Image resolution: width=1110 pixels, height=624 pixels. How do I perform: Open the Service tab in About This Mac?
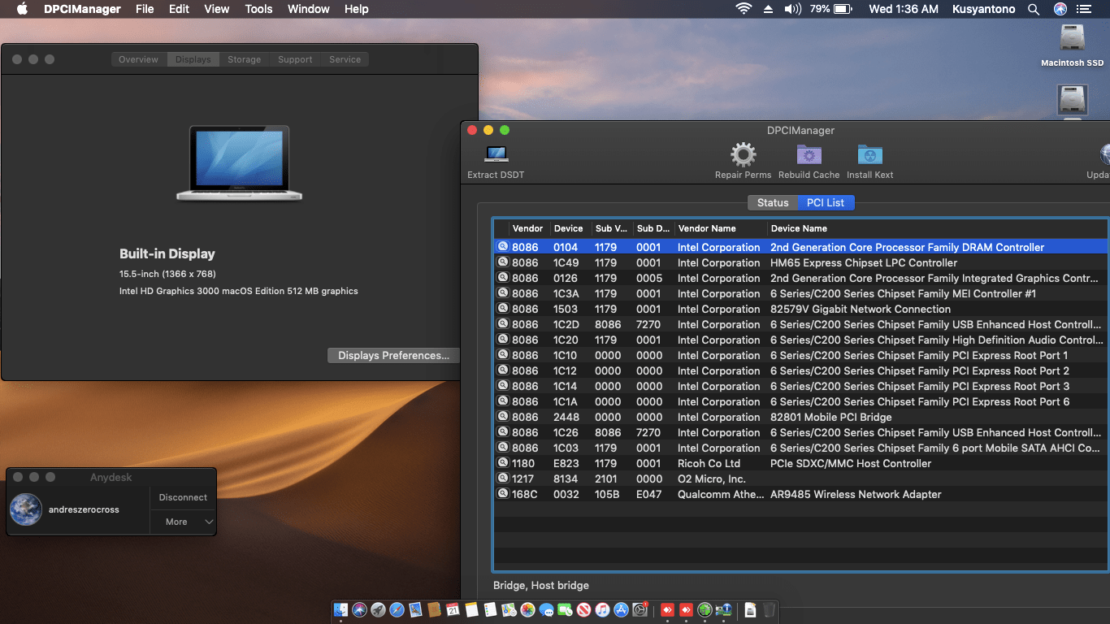click(345, 59)
